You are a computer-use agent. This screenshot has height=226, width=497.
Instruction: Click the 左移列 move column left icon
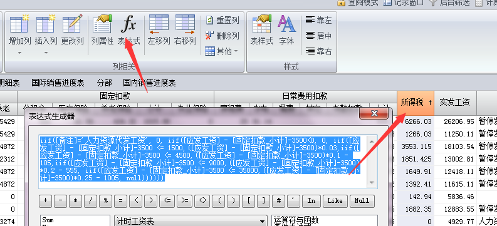coord(159,30)
